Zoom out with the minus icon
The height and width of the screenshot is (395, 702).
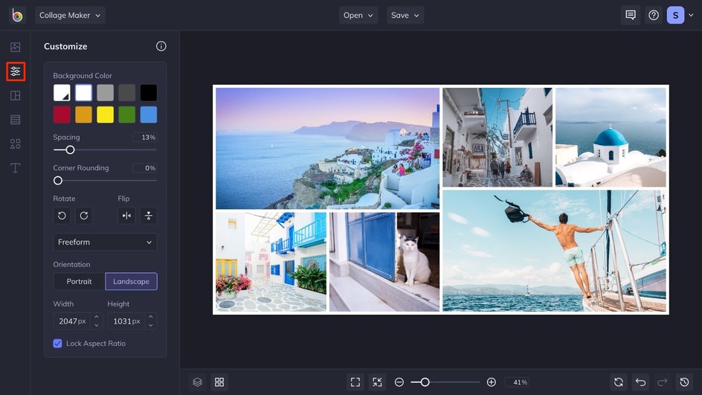tap(399, 382)
